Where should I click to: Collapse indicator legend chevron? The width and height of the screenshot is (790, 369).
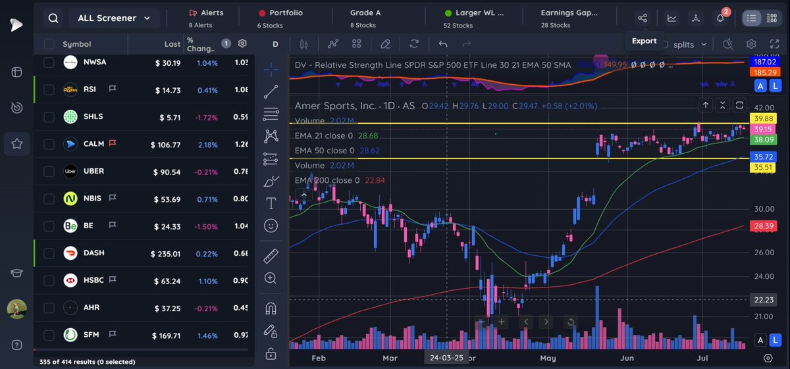303,194
